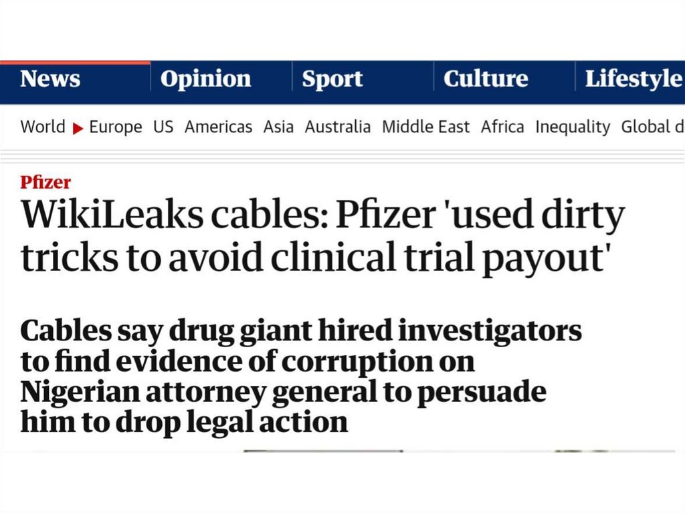This screenshot has width=685, height=513.
Task: Select Europe in the sub-navigation
Action: click(x=116, y=127)
